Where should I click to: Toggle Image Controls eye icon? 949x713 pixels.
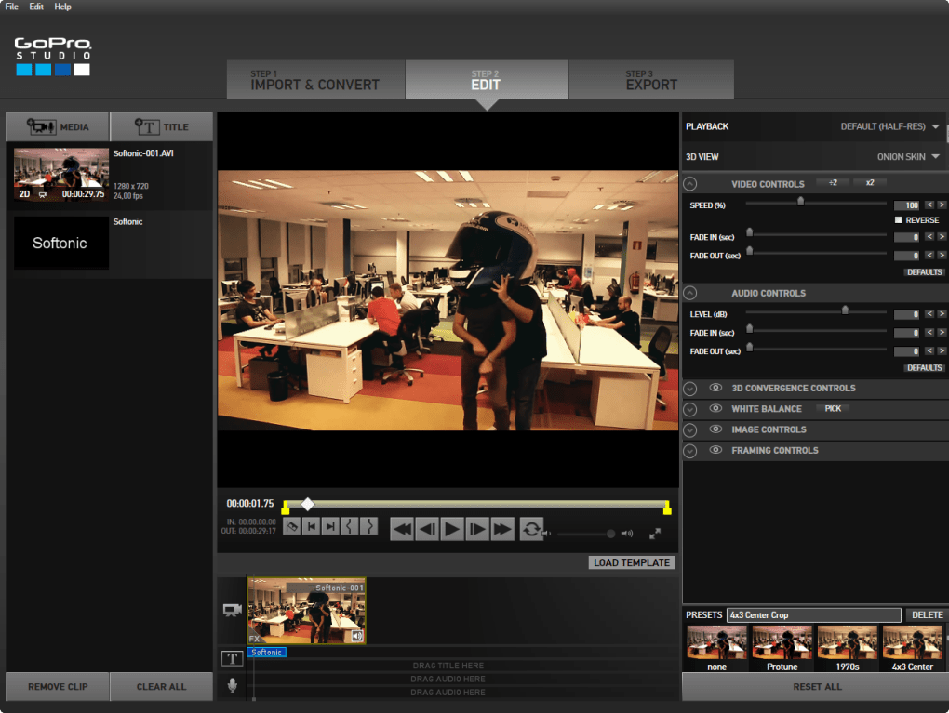coord(715,429)
